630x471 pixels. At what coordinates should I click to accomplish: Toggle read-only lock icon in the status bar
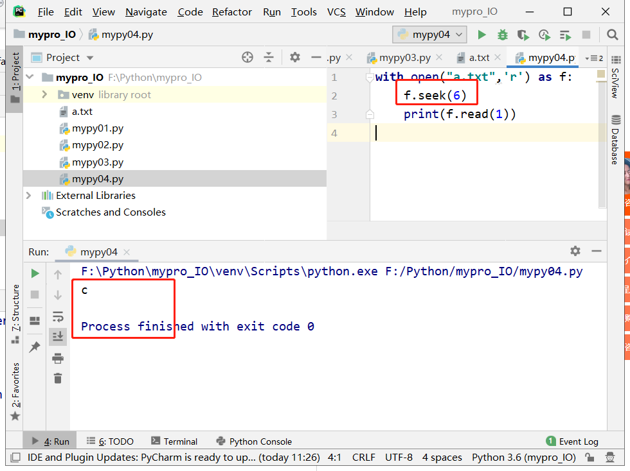point(589,458)
